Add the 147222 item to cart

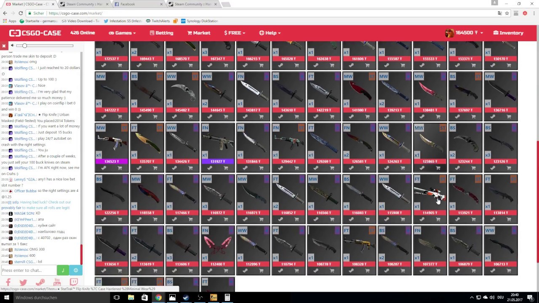point(120,117)
